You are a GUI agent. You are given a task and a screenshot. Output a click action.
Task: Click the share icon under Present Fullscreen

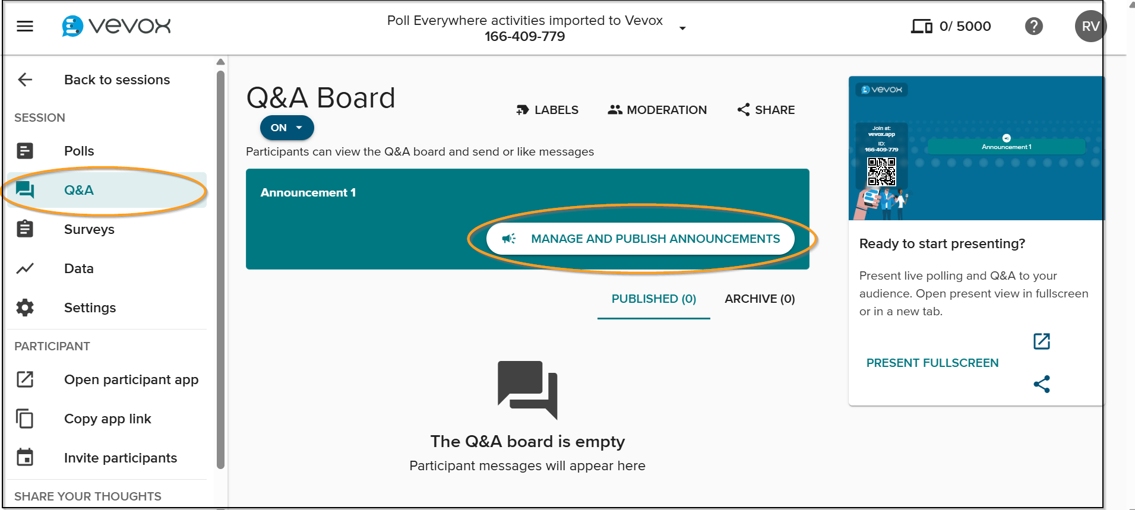pyautogui.click(x=1042, y=384)
